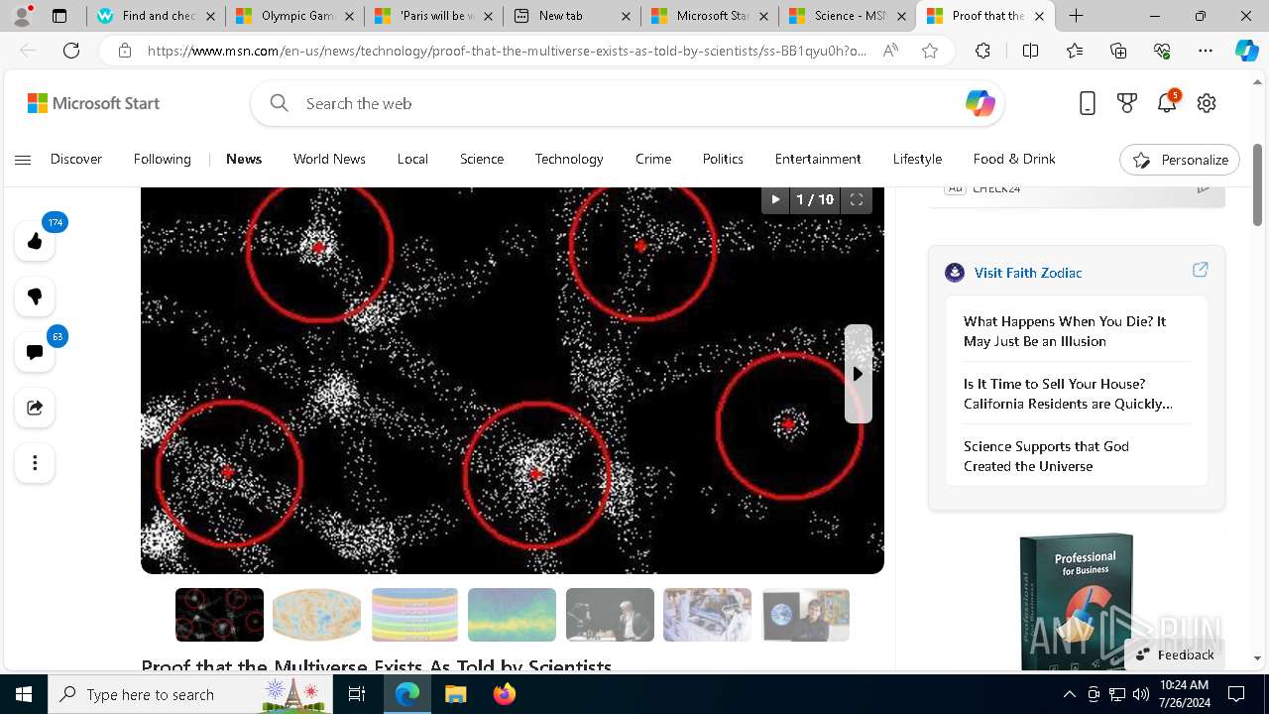Like the article with thumbs up
Image resolution: width=1269 pixels, height=714 pixels.
click(x=35, y=241)
